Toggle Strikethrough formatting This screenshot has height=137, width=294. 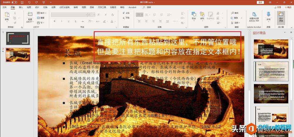point(83,21)
